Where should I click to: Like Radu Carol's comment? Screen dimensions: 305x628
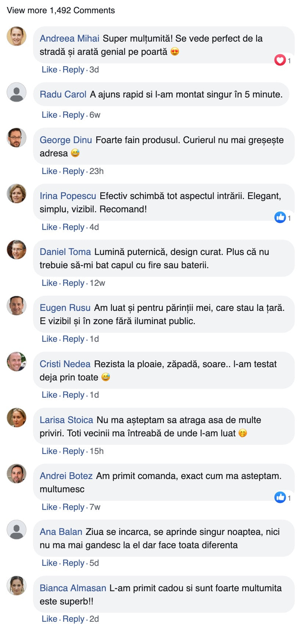pyautogui.click(x=49, y=115)
